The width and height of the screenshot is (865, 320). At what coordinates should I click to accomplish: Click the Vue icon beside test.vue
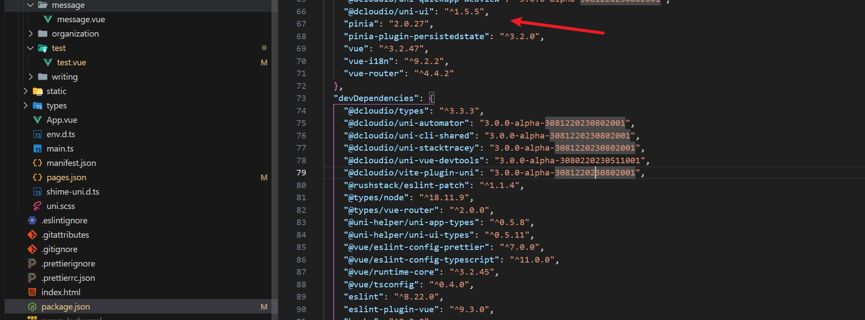(x=48, y=62)
